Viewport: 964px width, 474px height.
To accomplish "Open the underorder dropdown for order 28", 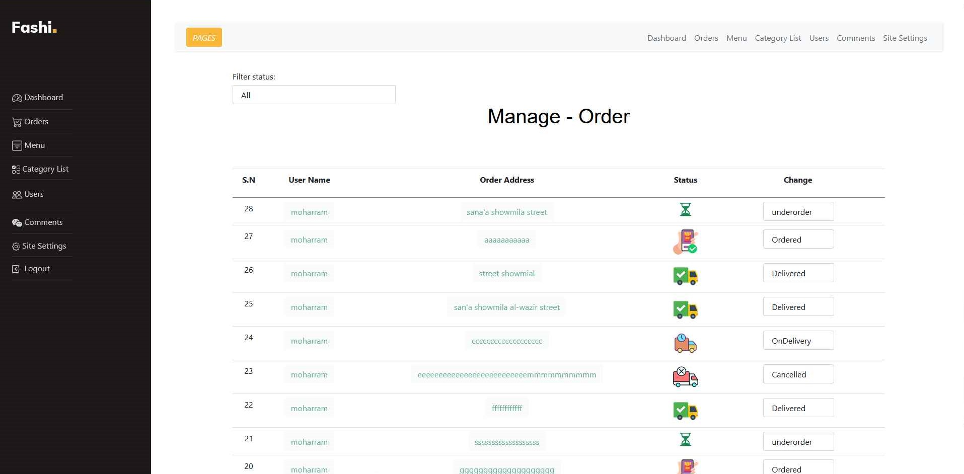I will (798, 212).
